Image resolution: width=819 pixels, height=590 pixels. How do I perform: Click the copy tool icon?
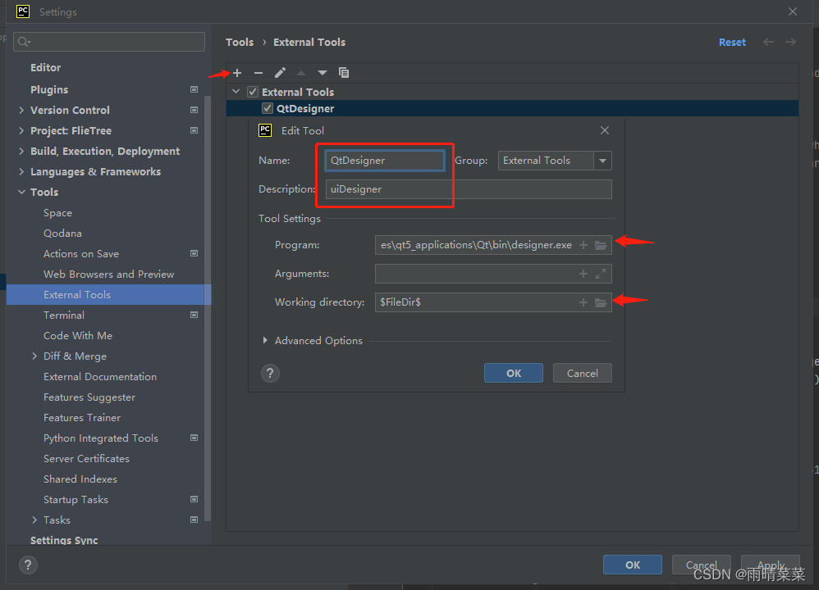coord(344,73)
